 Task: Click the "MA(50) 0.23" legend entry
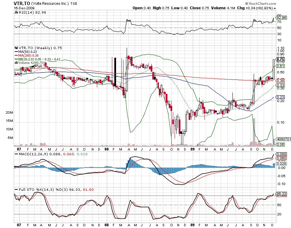27,52
